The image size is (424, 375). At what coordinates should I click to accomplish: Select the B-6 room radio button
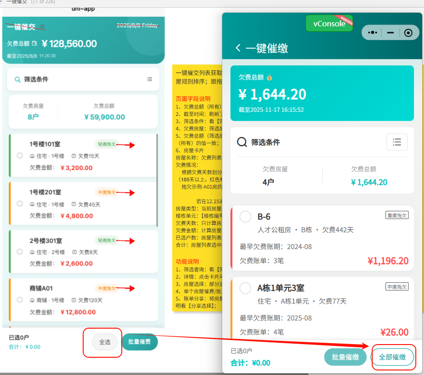pyautogui.click(x=245, y=217)
